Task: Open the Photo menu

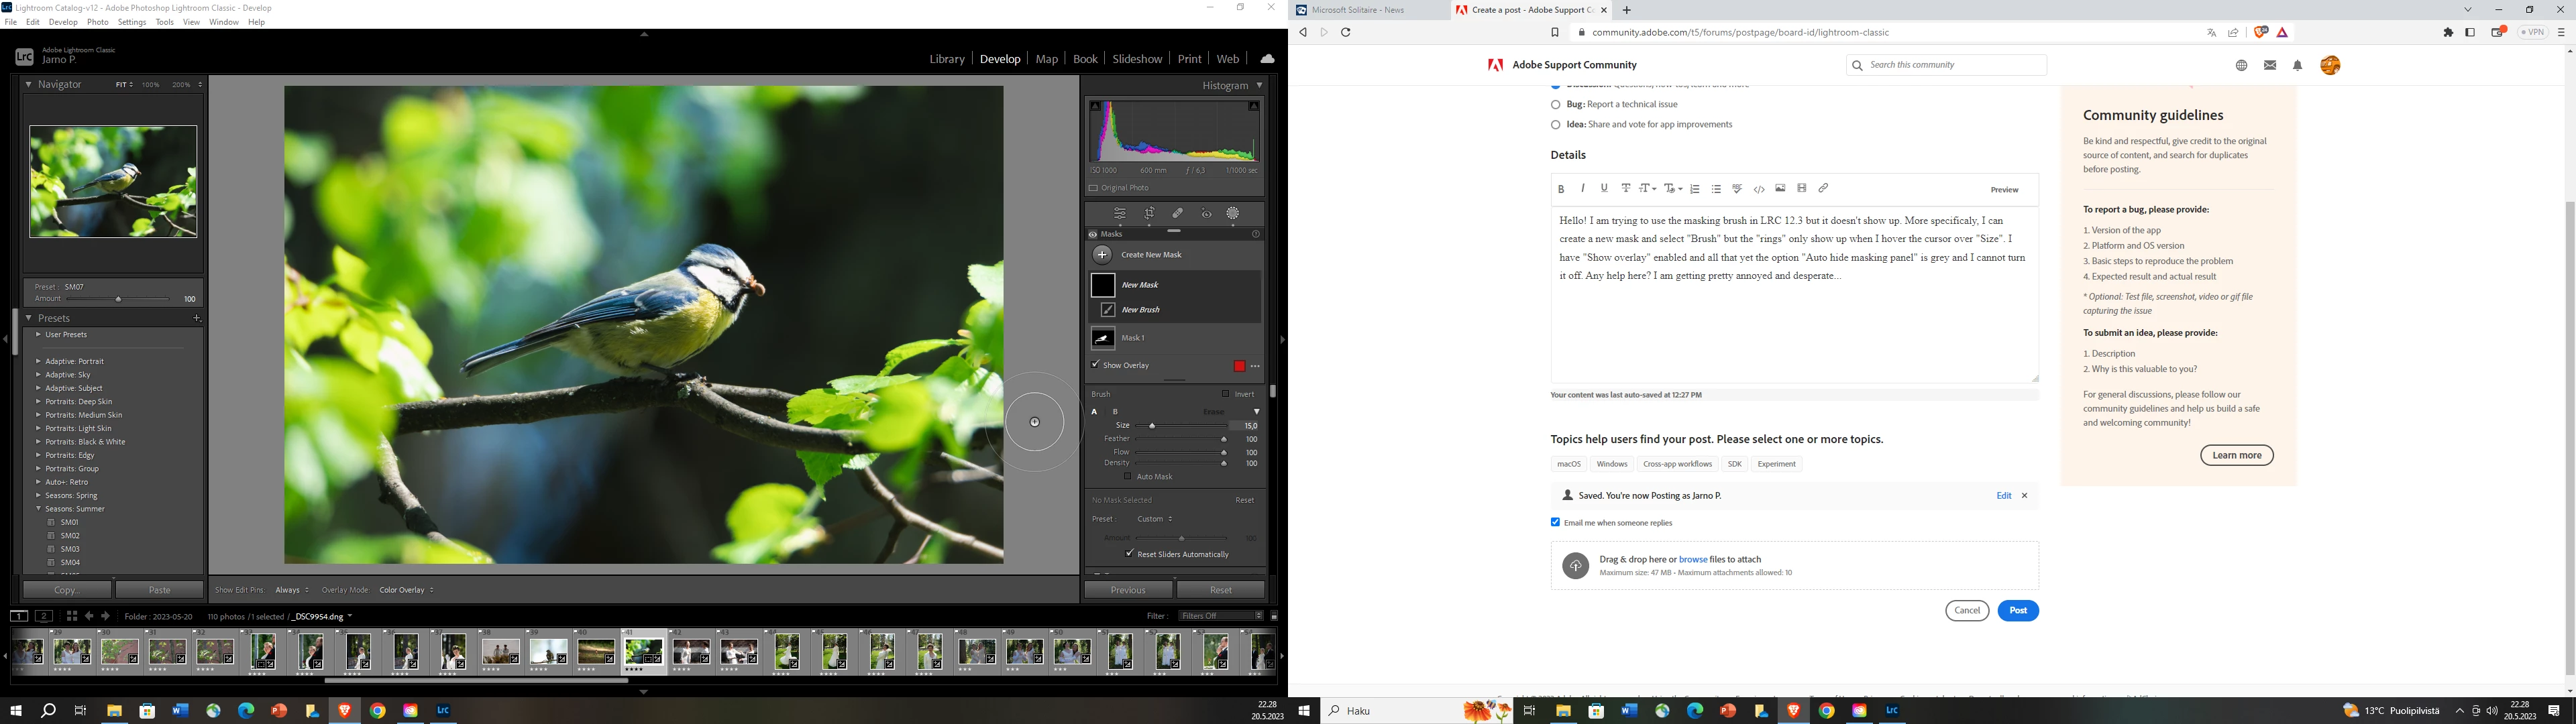Action: (x=98, y=22)
